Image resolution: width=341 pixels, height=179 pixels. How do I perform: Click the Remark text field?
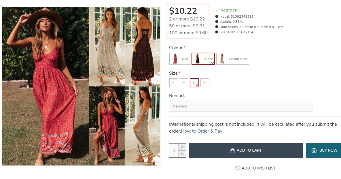(241, 106)
